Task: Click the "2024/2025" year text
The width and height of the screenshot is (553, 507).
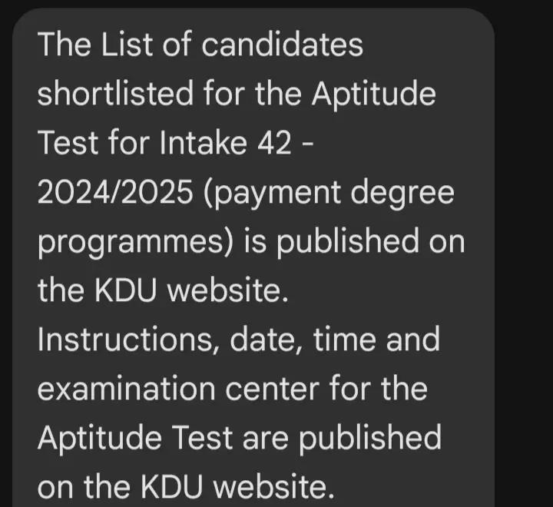Action: pos(117,193)
